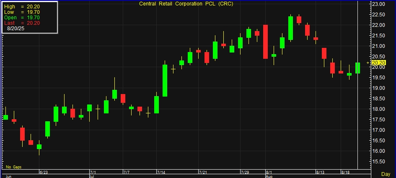Click the 20.00 price axis label
The image size is (396, 178).
pyautogui.click(x=378, y=67)
